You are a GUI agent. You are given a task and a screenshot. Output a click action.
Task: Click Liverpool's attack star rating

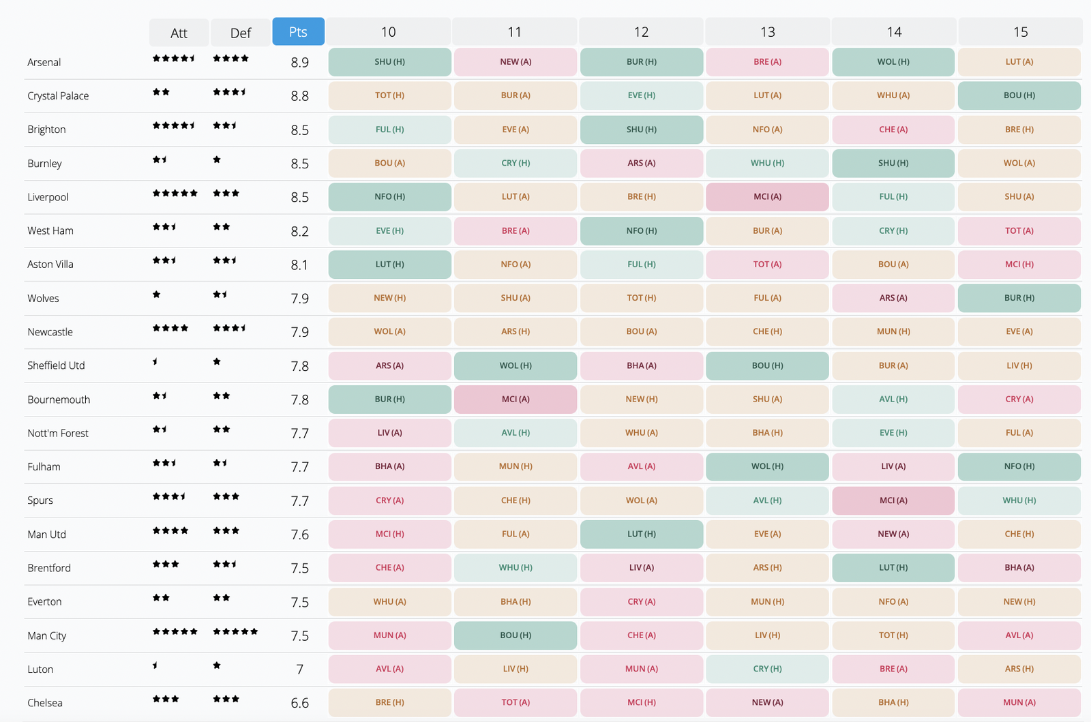tap(175, 194)
